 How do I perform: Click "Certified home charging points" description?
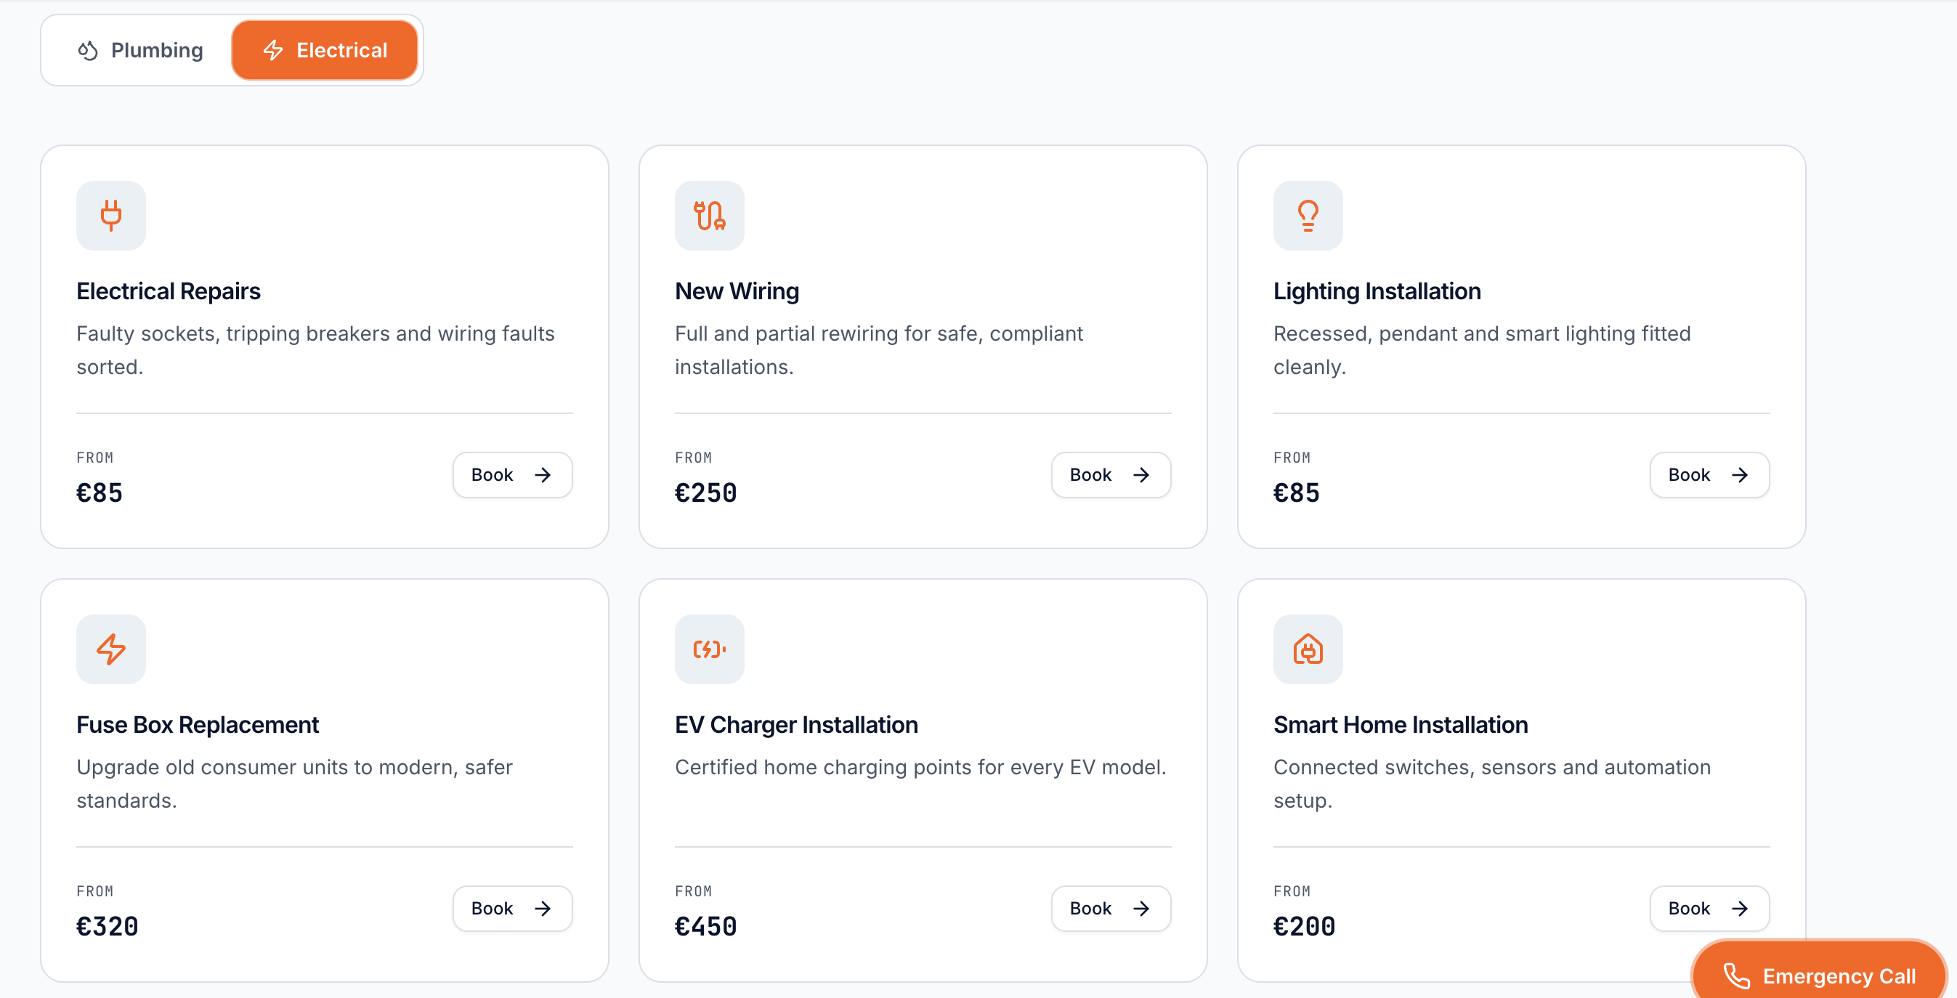pyautogui.click(x=920, y=767)
